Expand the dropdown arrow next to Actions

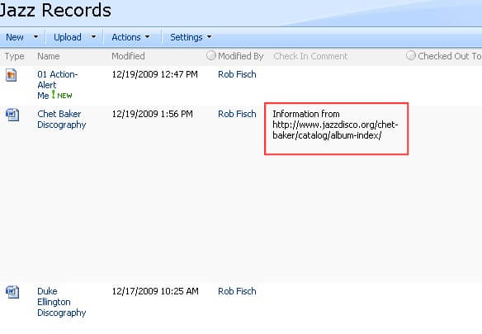(147, 37)
